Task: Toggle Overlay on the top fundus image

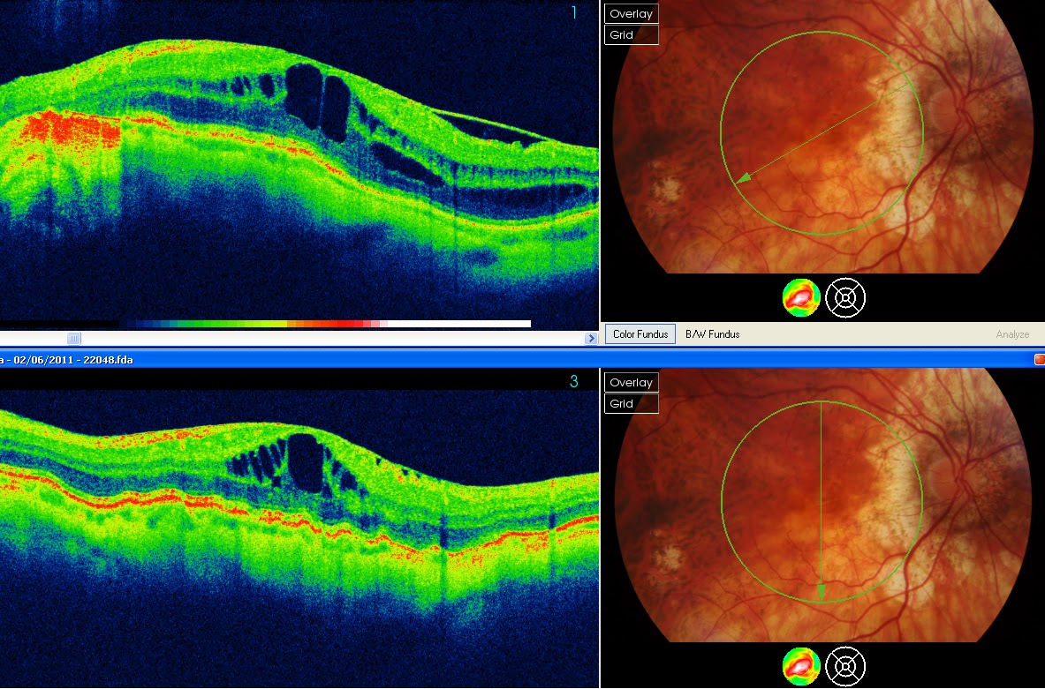Action: tap(631, 14)
